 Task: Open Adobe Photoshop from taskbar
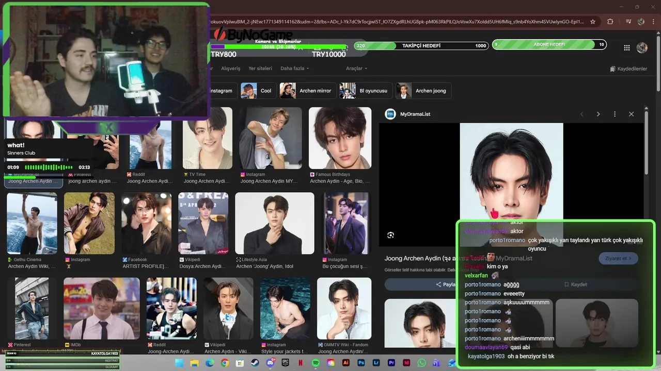tap(361, 363)
